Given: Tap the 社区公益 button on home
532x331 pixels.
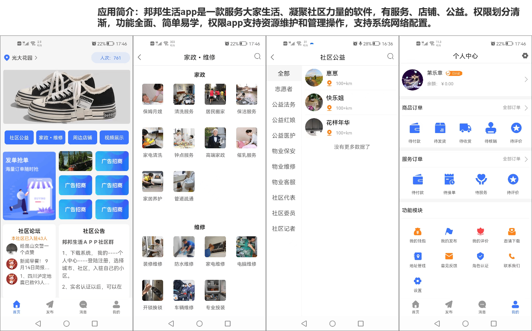Looking at the screenshot, I should [x=19, y=138].
